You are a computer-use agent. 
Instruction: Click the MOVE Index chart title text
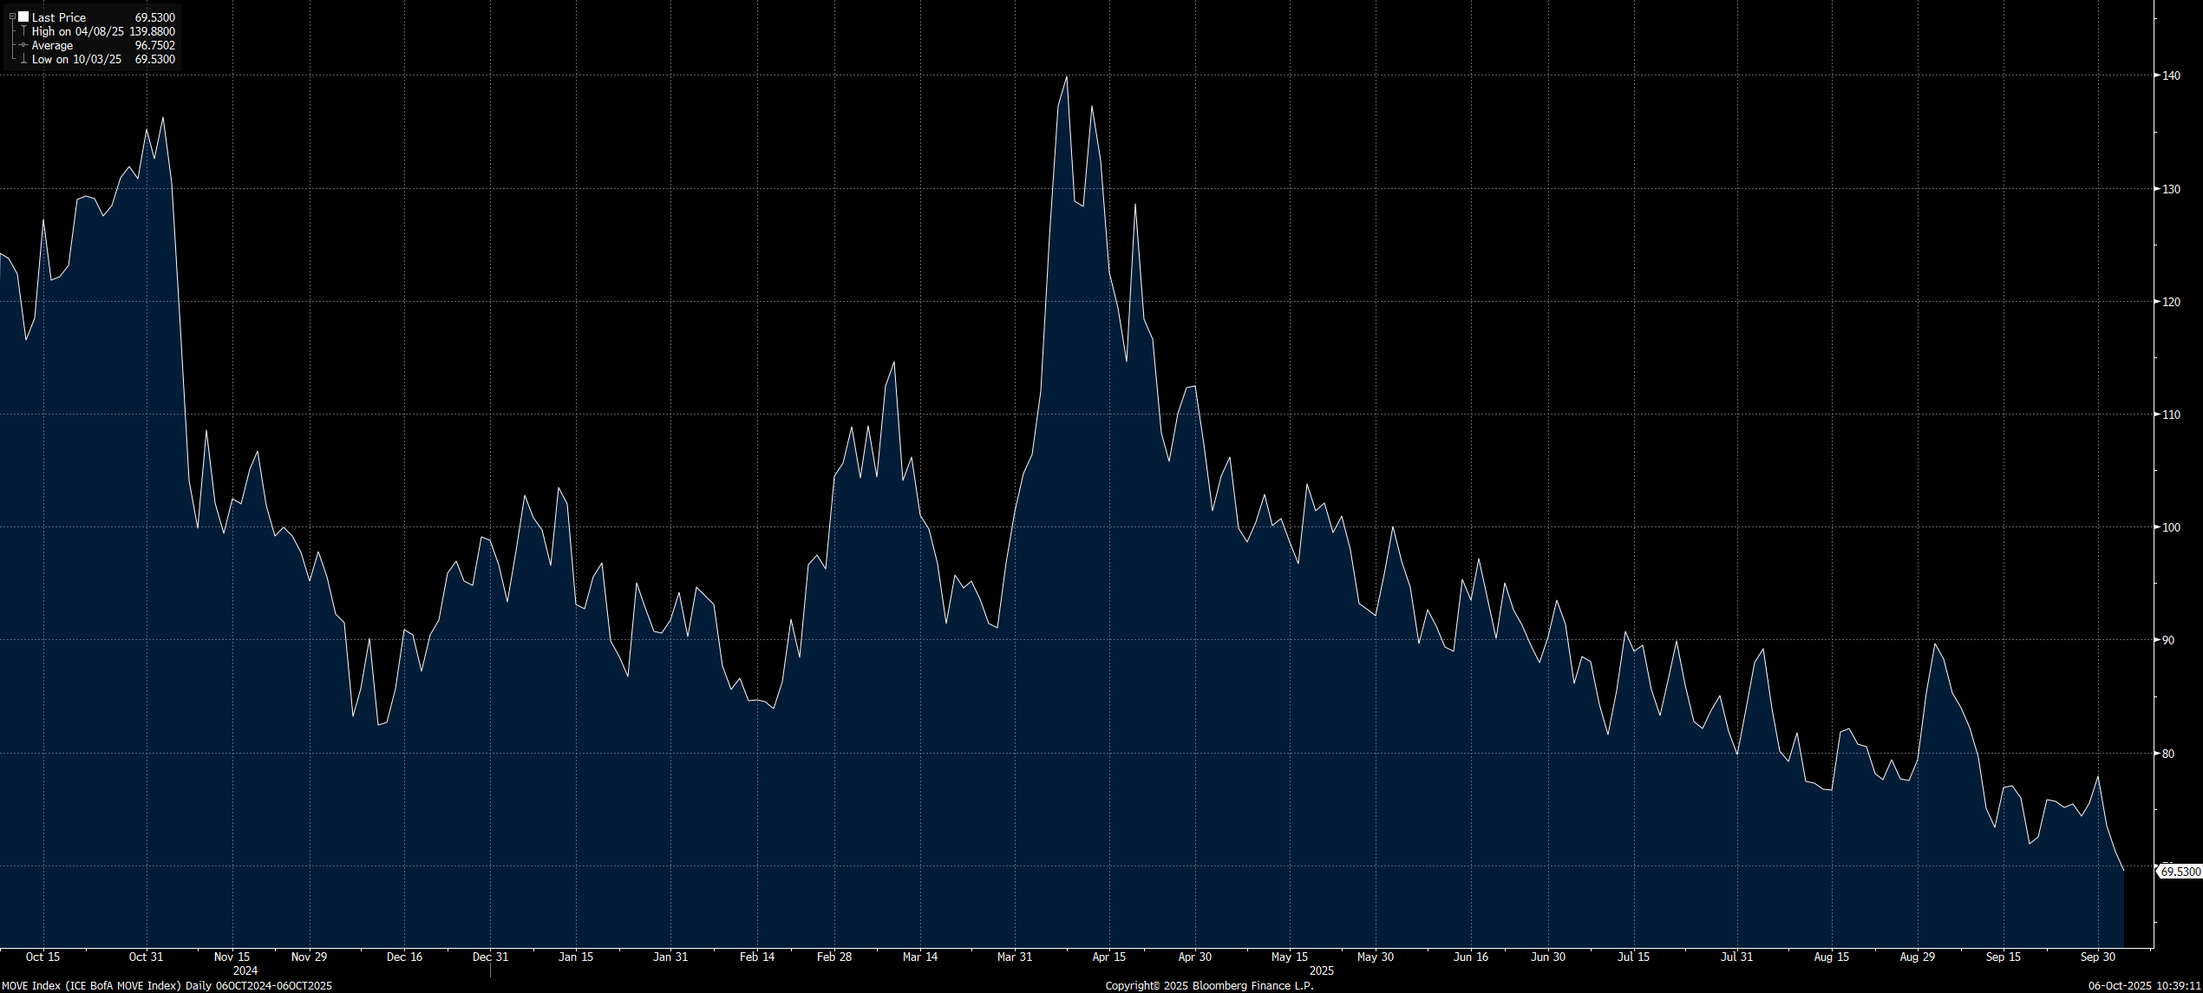[x=166, y=985]
